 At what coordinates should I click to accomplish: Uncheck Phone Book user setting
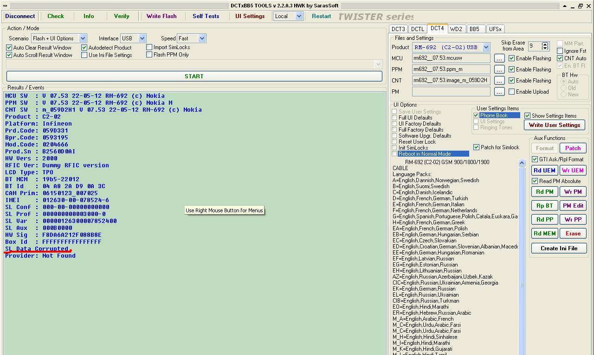coord(476,115)
